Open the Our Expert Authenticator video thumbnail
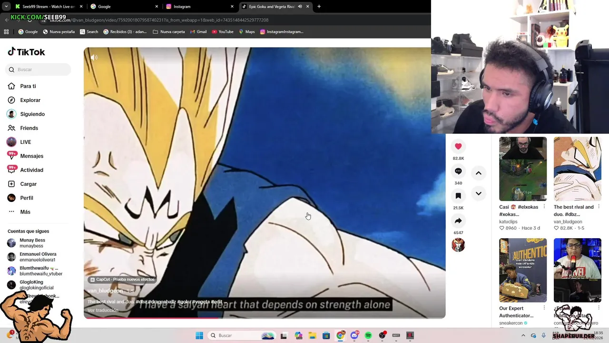 [x=523, y=270]
